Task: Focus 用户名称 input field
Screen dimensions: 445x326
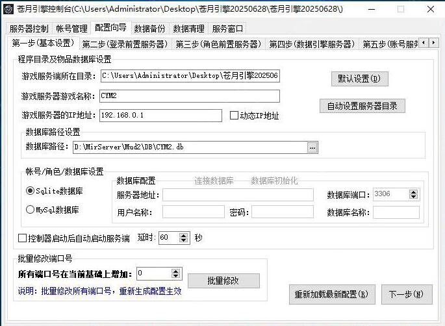Action: click(194, 212)
